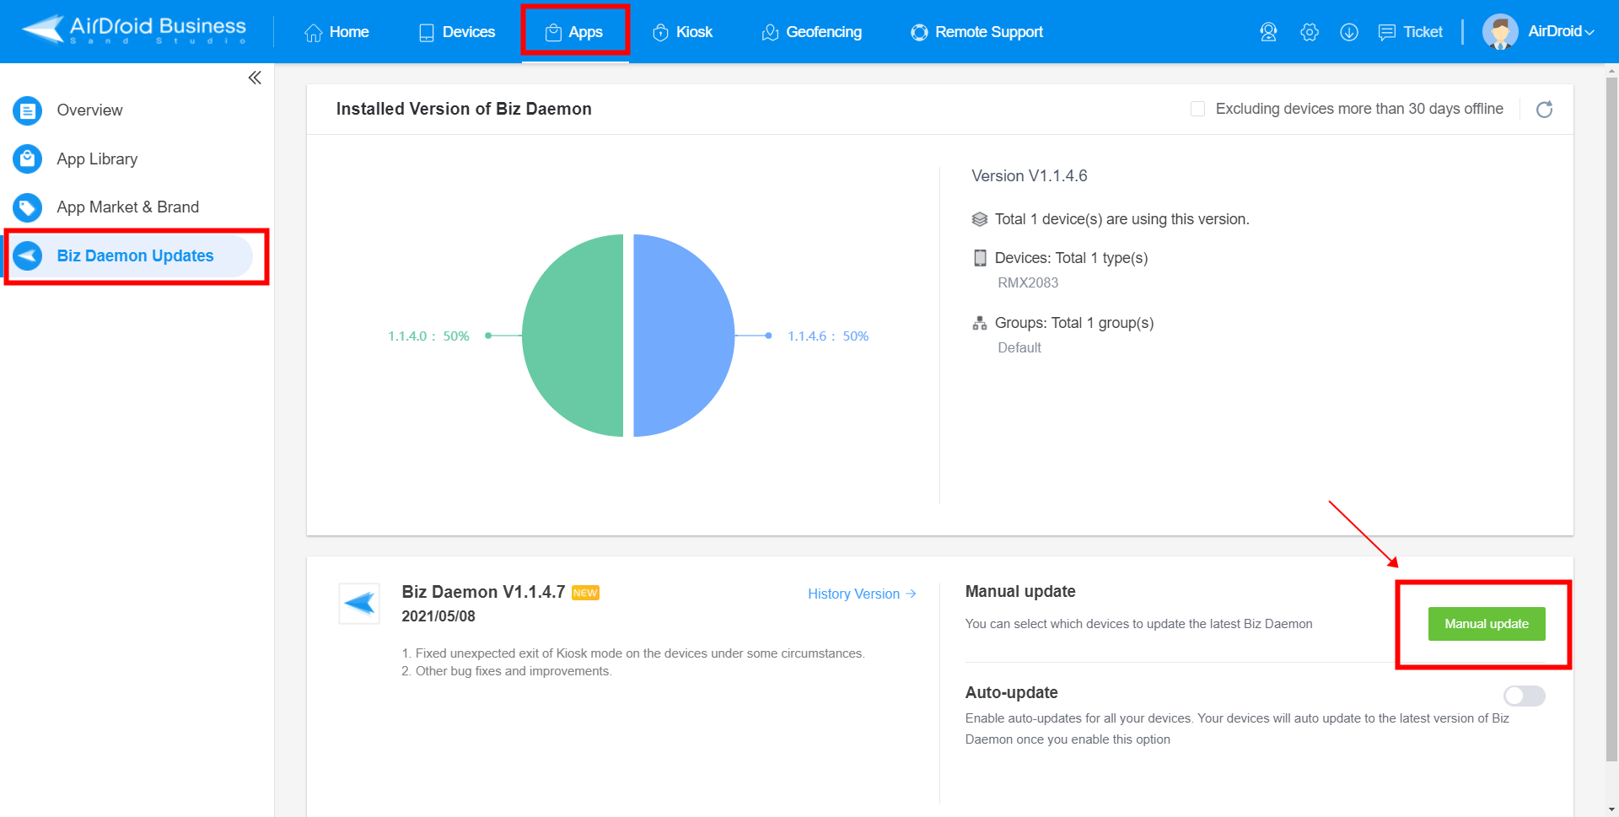1619x817 pixels.
Task: Open the Geofencing tab
Action: click(x=812, y=32)
